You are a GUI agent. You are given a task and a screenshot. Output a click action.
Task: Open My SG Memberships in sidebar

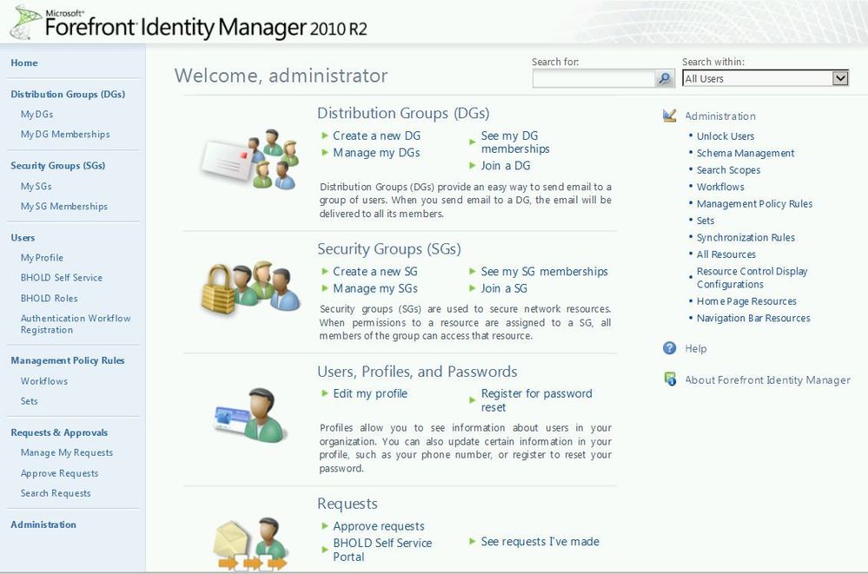64,206
